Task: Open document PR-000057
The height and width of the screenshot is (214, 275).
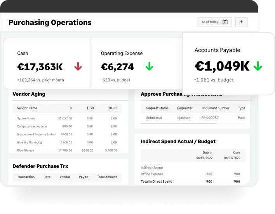Action: tap(210, 118)
